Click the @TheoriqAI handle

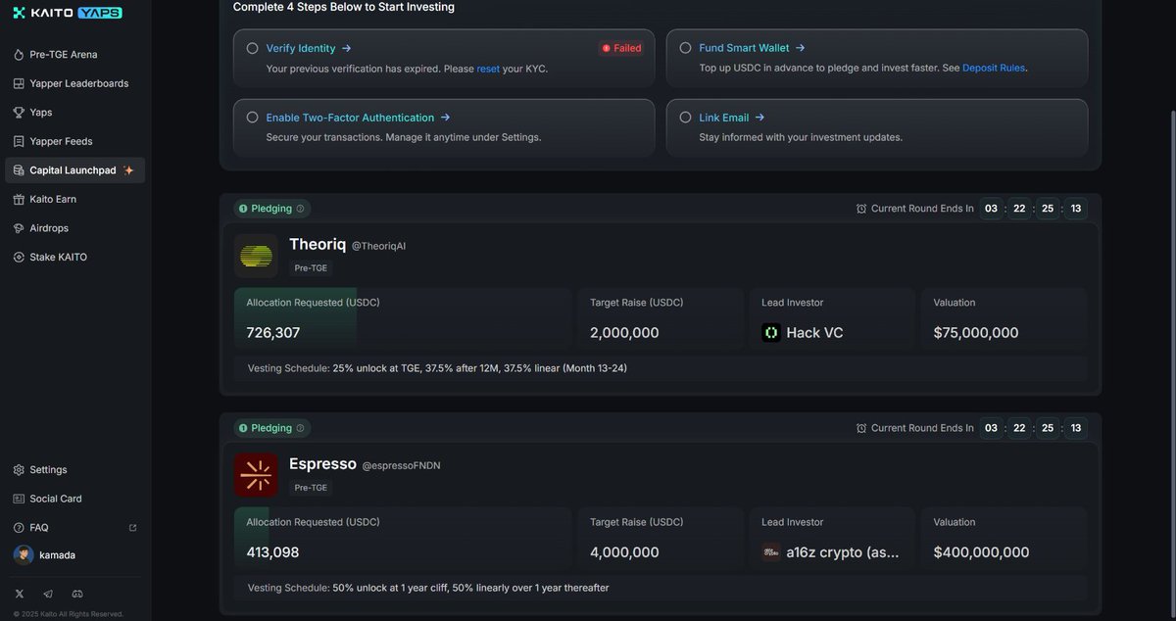pyautogui.click(x=378, y=246)
